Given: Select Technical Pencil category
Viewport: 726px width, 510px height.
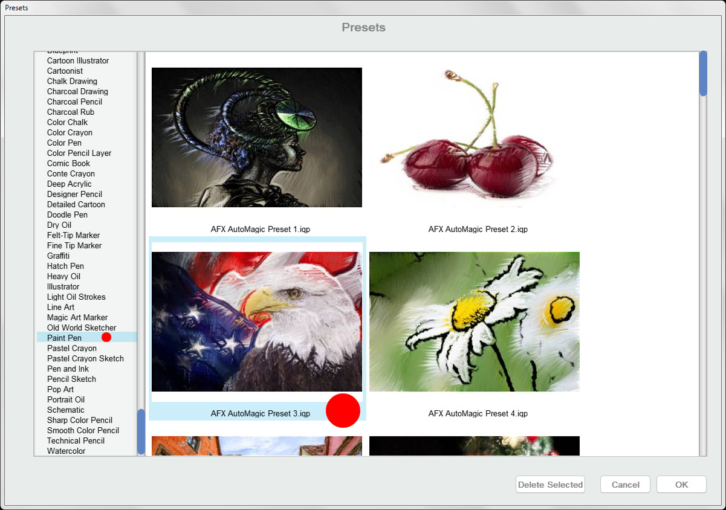Looking at the screenshot, I should coord(76,441).
